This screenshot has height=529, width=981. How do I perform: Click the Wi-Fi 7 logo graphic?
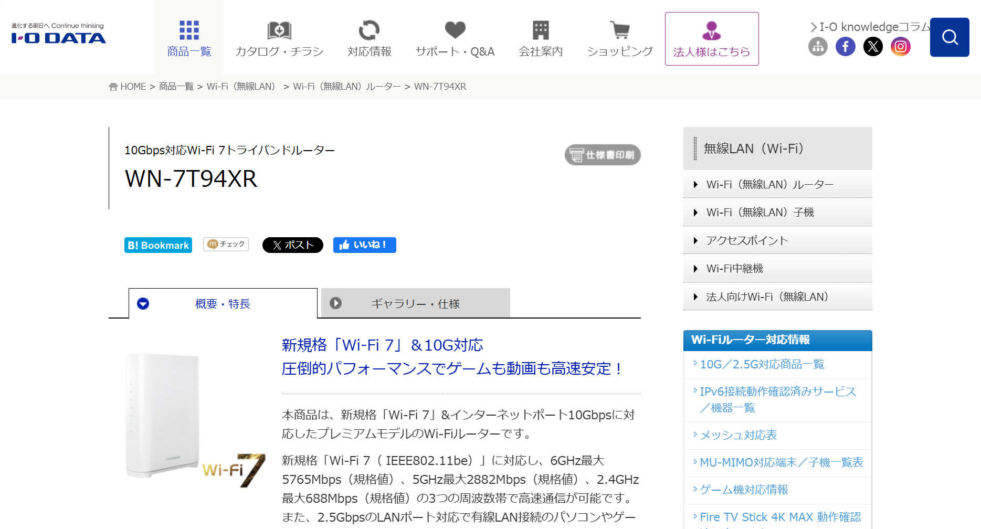[x=234, y=470]
